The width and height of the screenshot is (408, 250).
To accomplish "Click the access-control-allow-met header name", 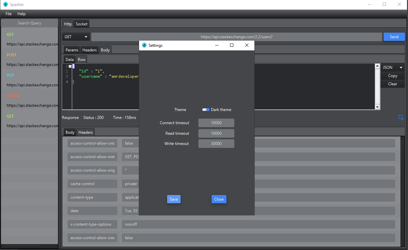I will point(92,157).
